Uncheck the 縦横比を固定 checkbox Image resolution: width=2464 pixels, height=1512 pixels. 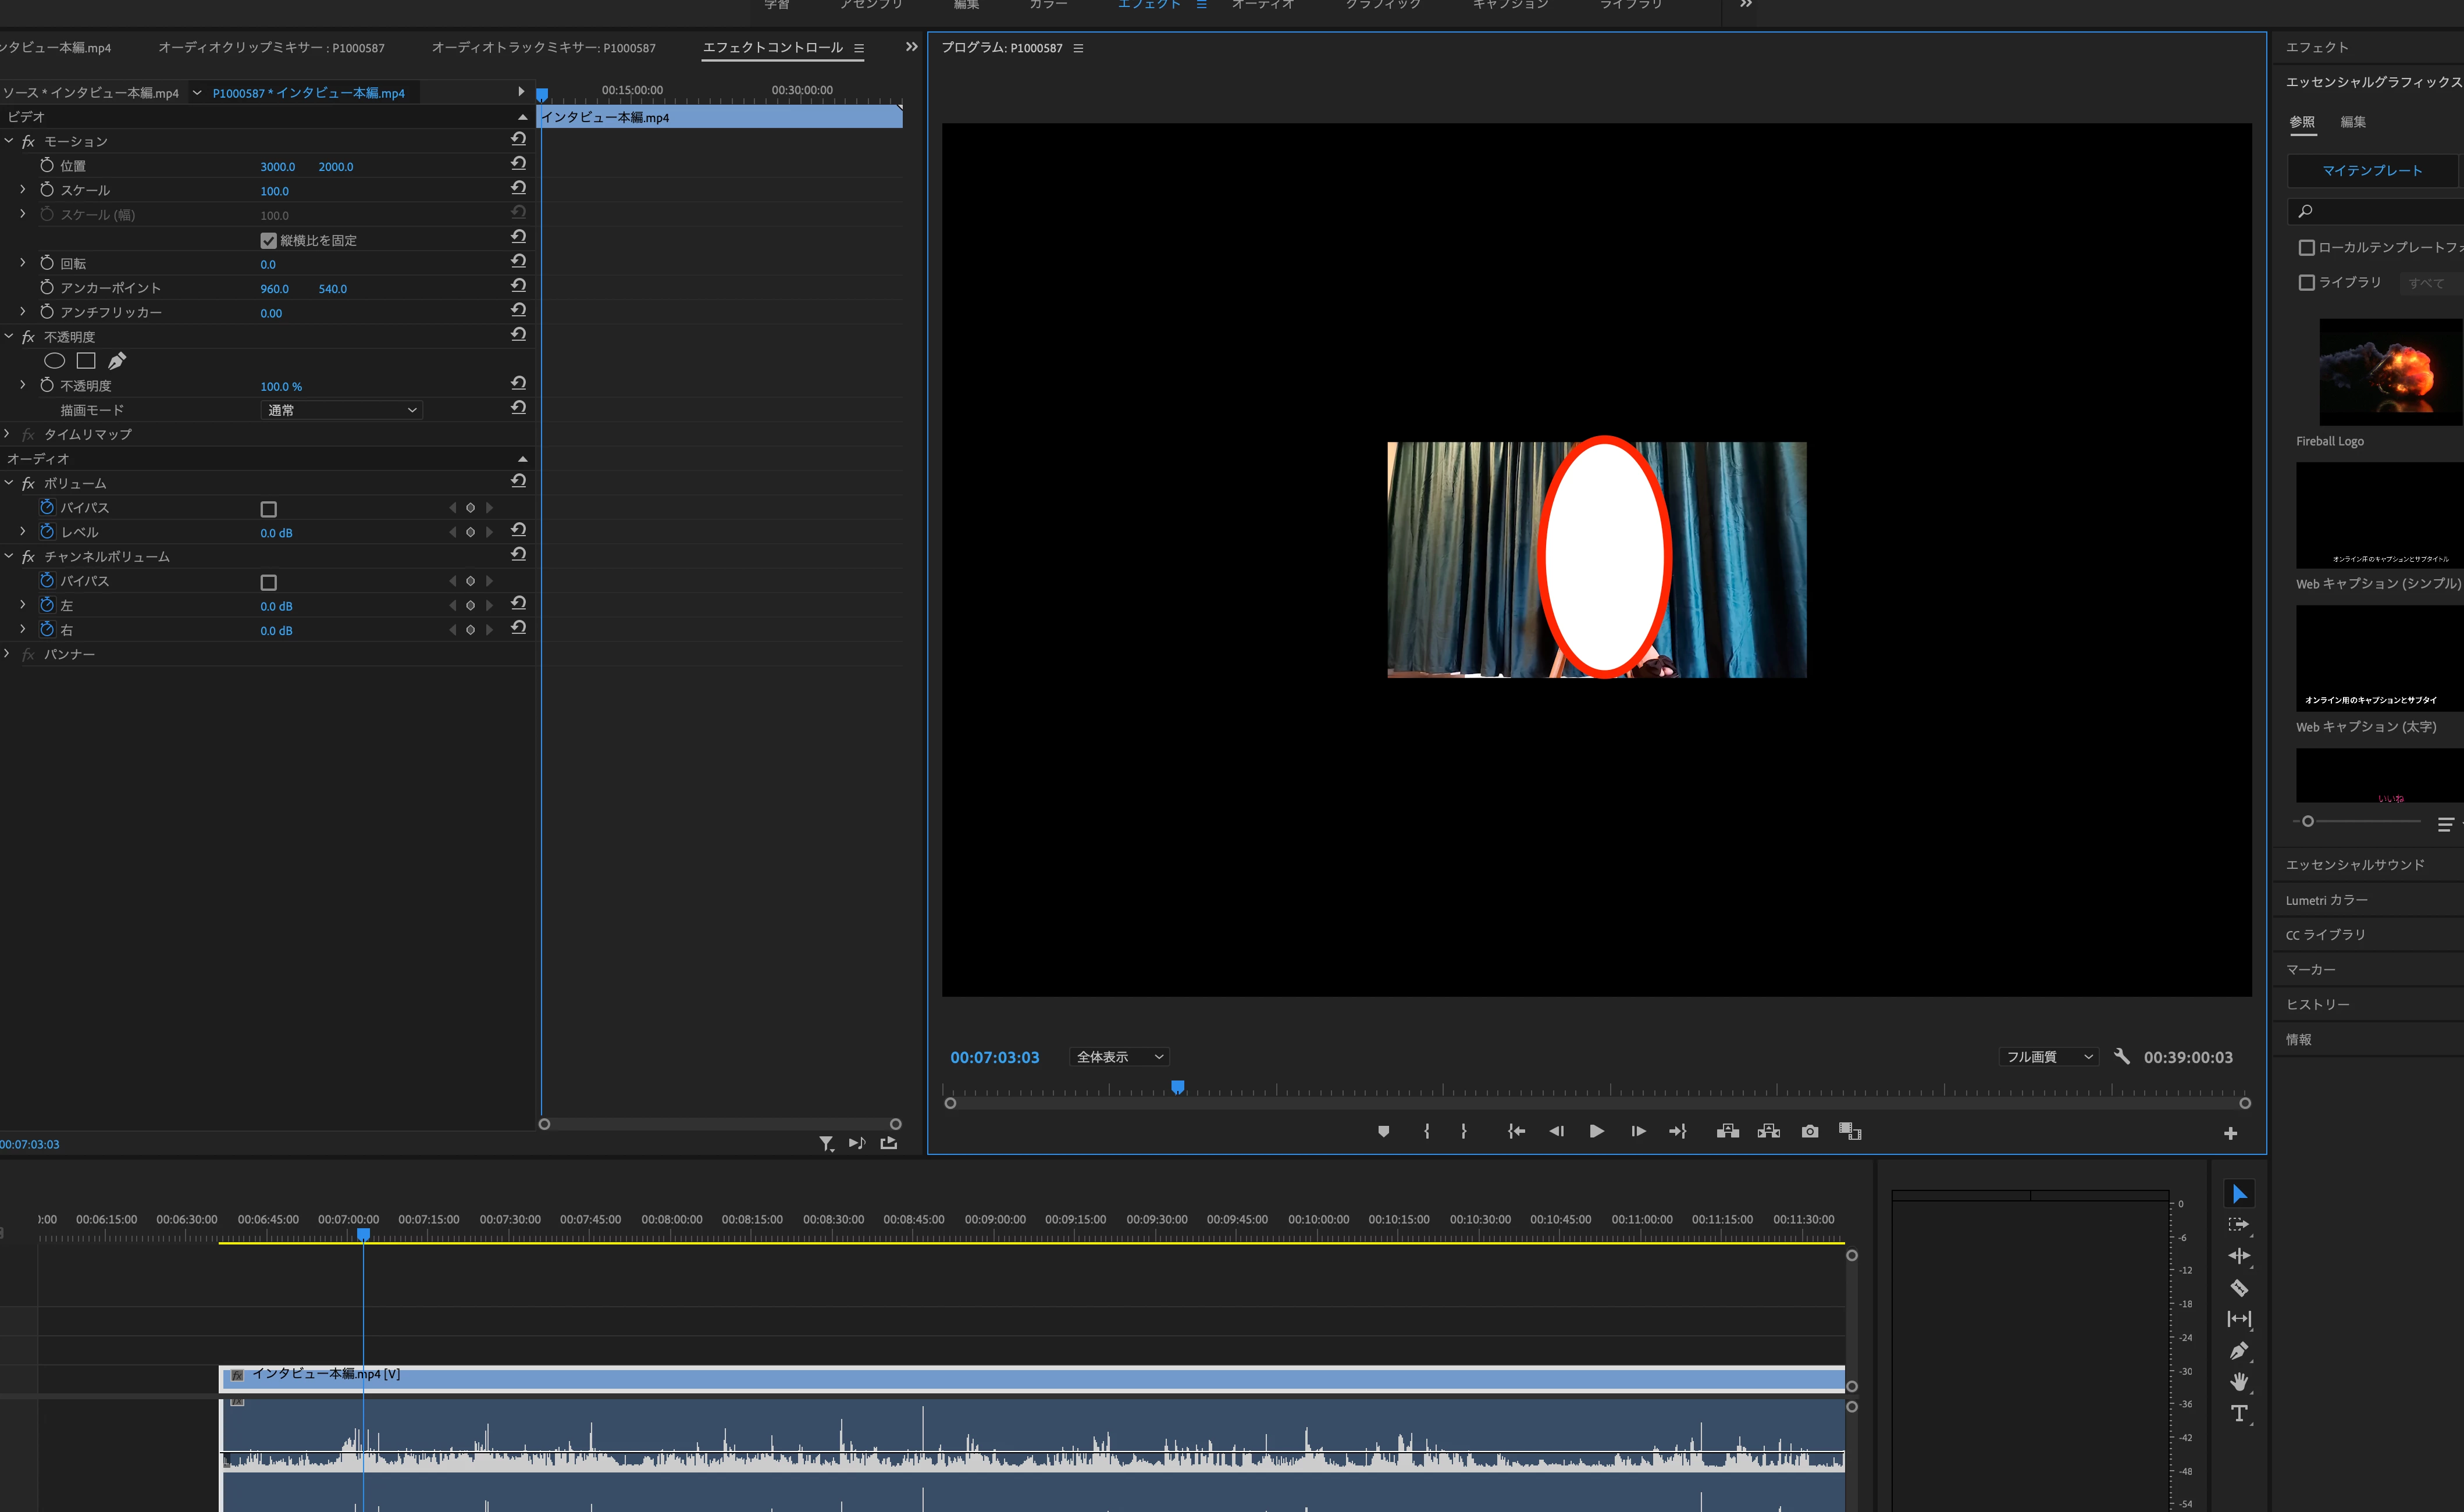point(268,241)
